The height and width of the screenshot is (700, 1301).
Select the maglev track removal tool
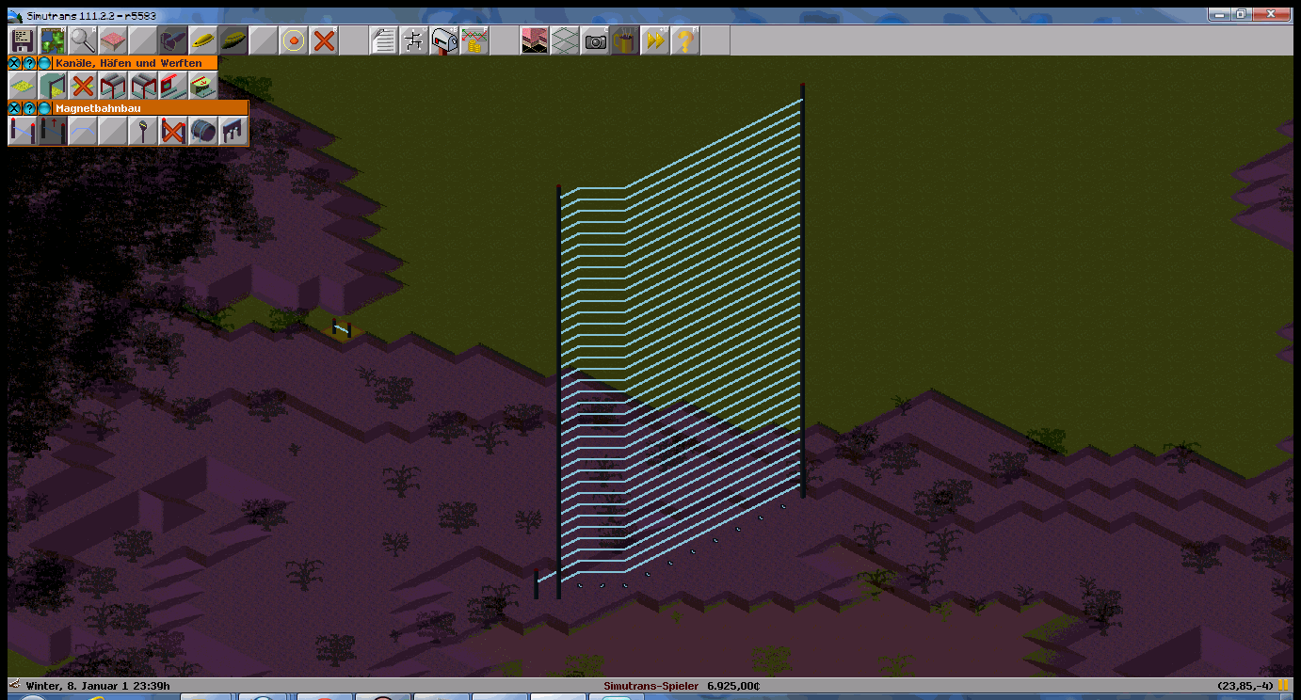pyautogui.click(x=173, y=131)
